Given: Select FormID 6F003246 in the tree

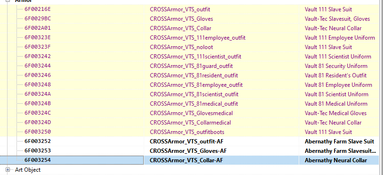Looking at the screenshot, I should [x=38, y=75].
